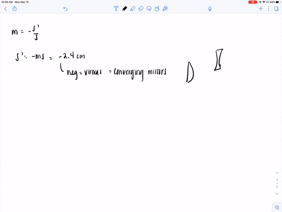
Task: Open the share/export menu
Action: (15, 9)
